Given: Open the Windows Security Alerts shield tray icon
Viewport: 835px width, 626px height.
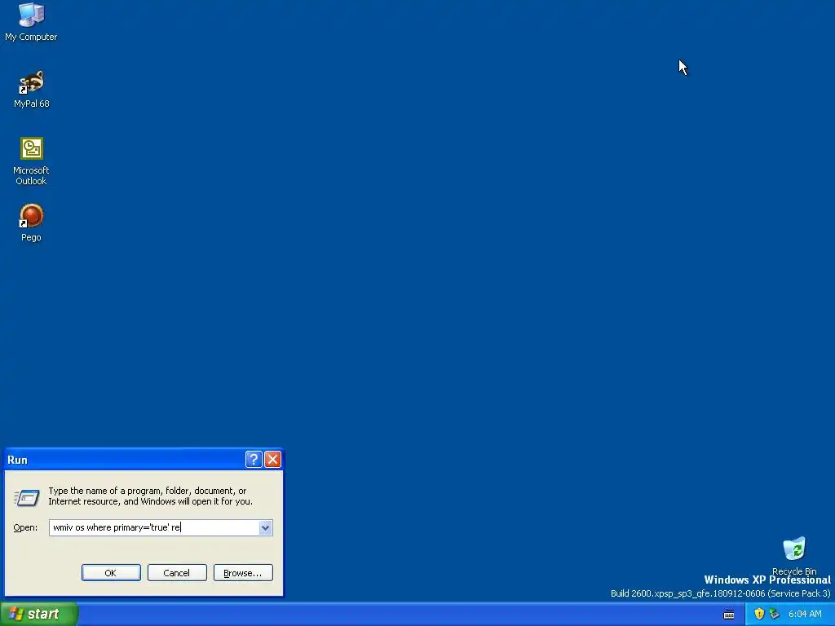Looking at the screenshot, I should point(759,614).
